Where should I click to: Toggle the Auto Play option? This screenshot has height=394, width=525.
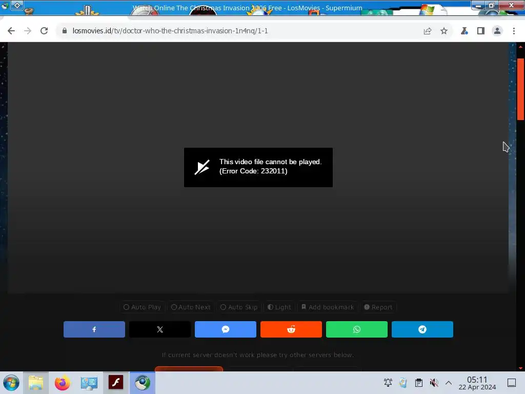(x=143, y=307)
